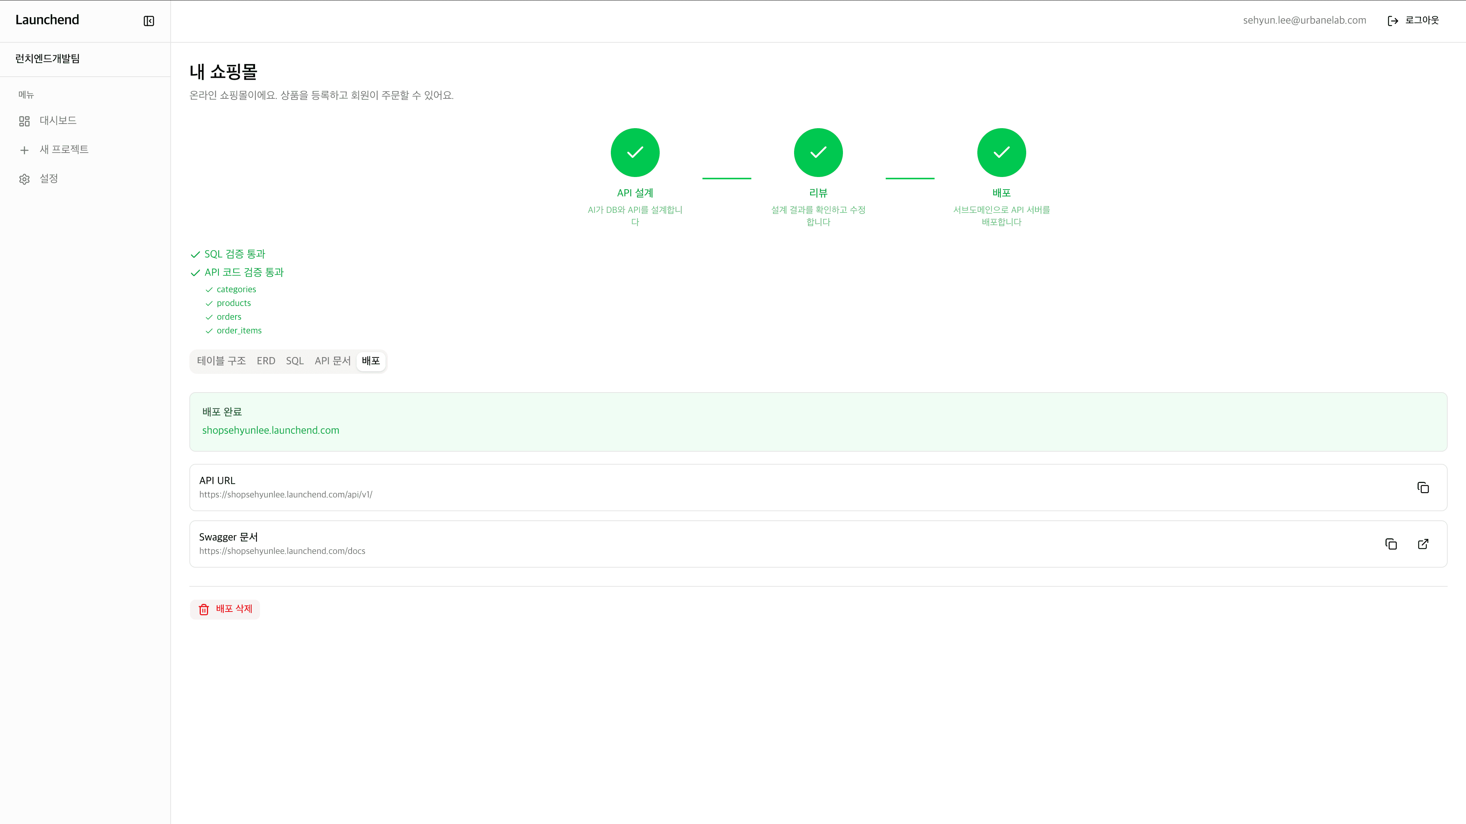Open the shopsehyunlee.launchend.com link
The height and width of the screenshot is (824, 1466).
(270, 430)
